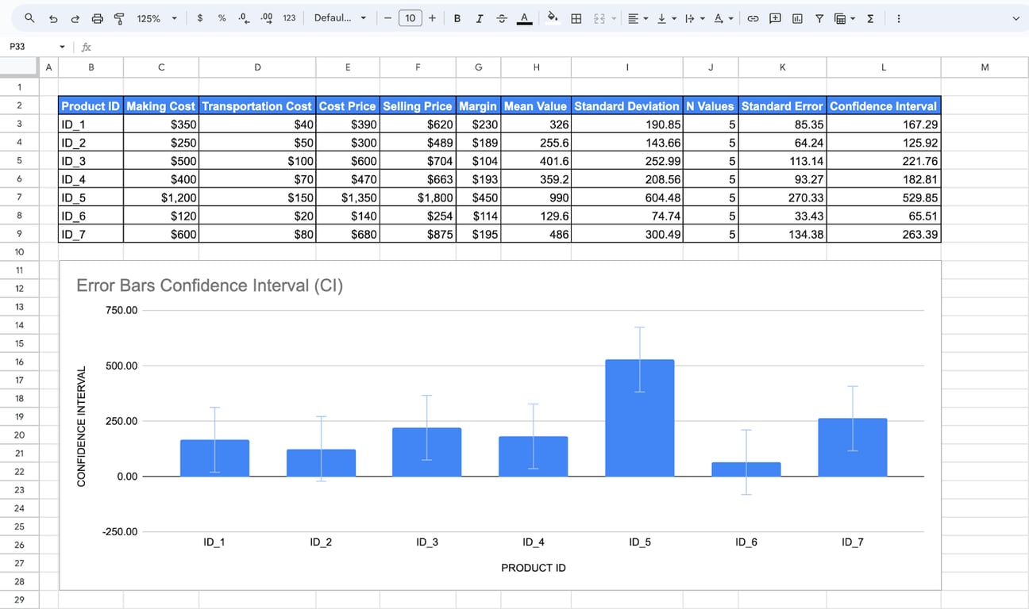This screenshot has width=1029, height=609.
Task: Open horizontal align dropdown
Action: click(x=637, y=18)
